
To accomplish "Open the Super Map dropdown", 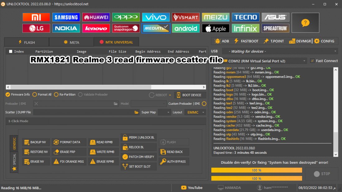I will tap(164, 112).
